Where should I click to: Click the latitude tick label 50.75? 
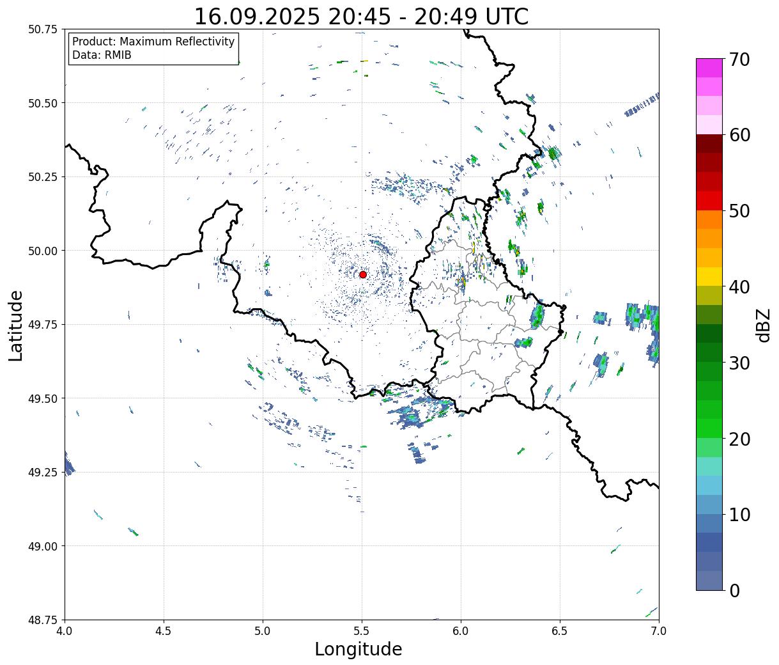(42, 29)
